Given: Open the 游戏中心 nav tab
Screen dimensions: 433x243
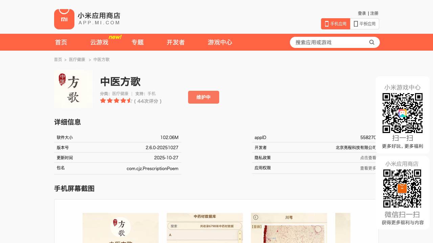Looking at the screenshot, I should pyautogui.click(x=220, y=42).
